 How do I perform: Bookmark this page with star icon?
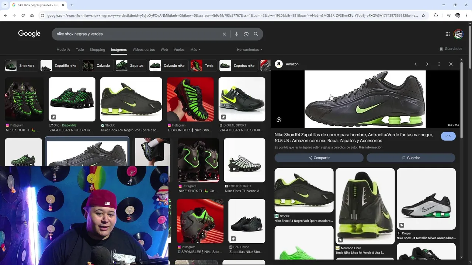423,15
